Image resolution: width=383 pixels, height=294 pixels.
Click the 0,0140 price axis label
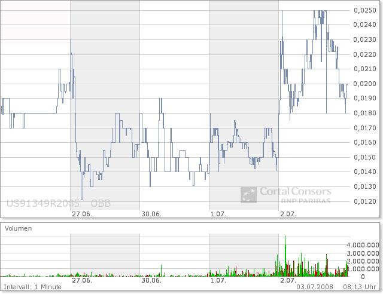point(365,171)
